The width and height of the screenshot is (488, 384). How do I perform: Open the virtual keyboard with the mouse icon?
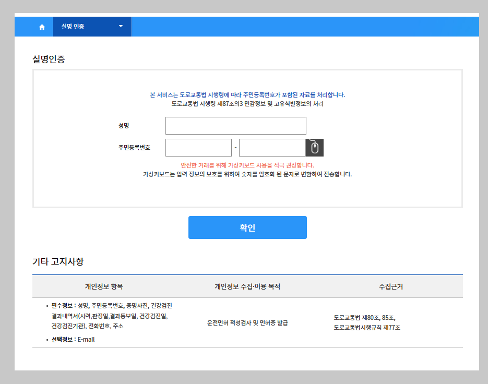314,147
